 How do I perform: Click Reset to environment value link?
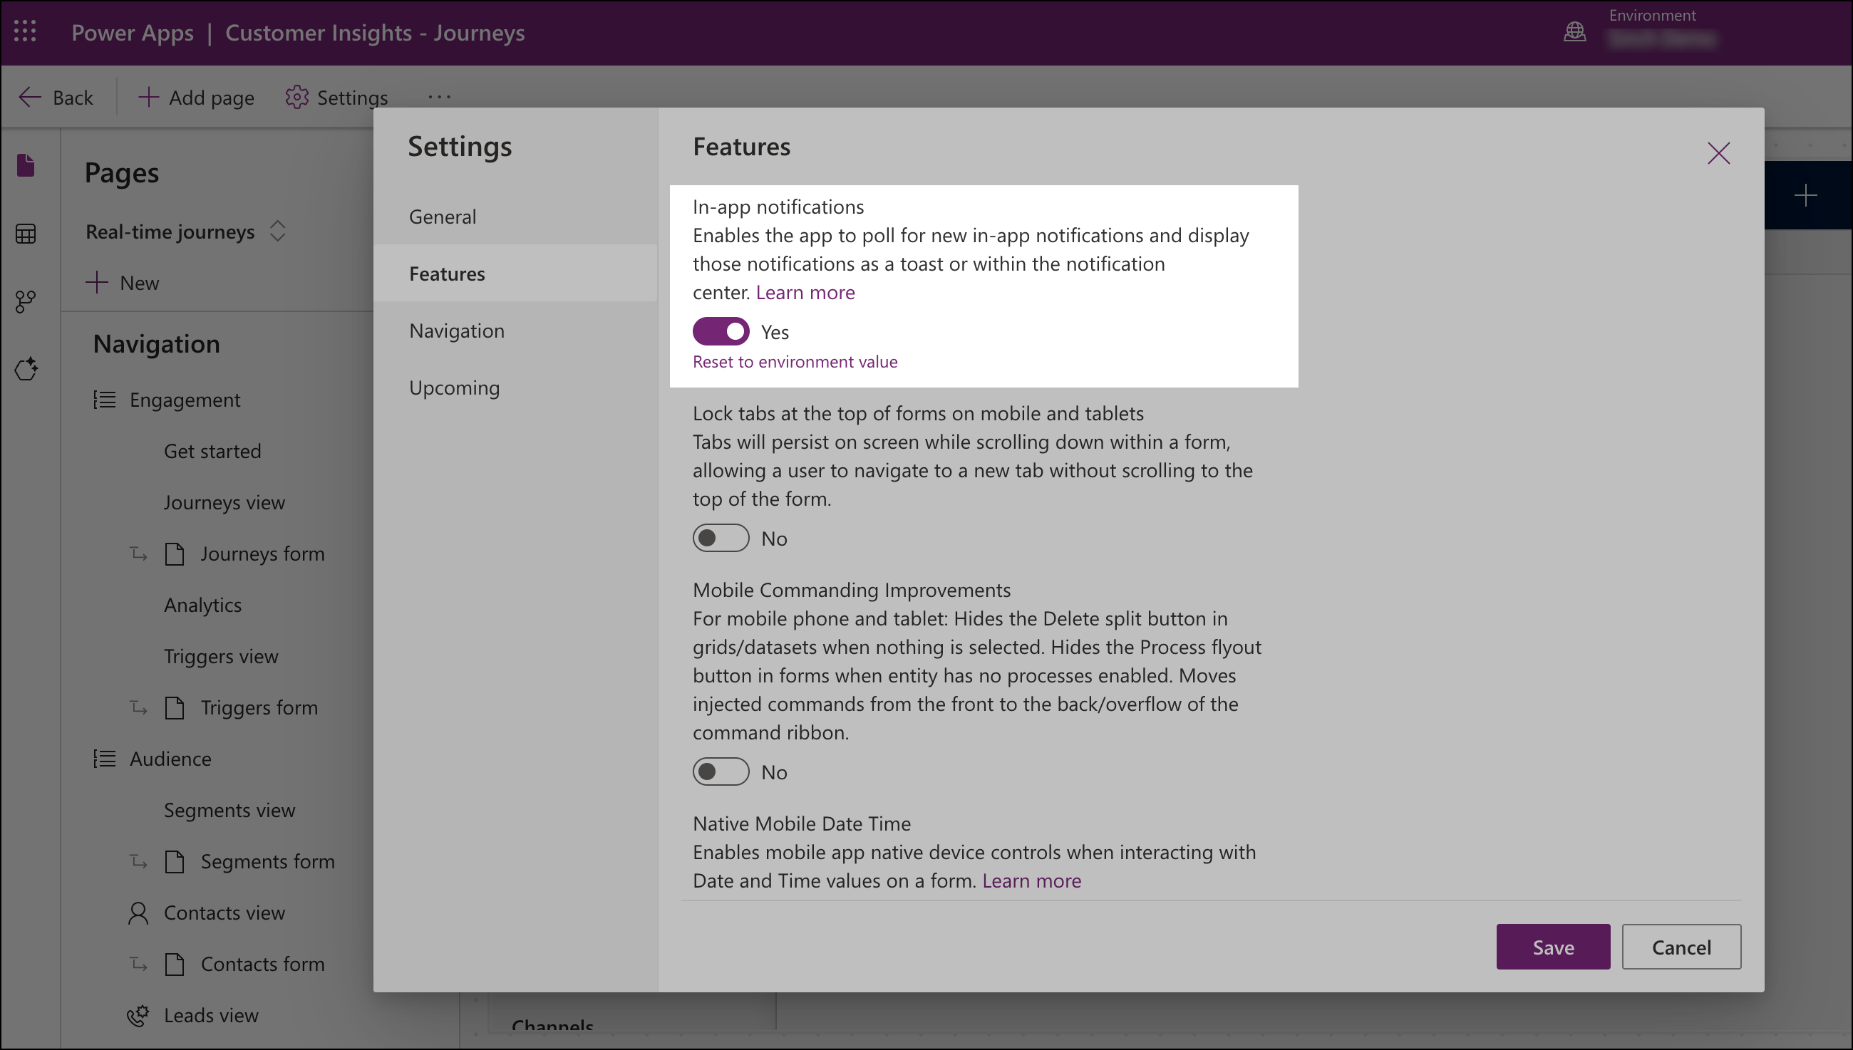795,361
